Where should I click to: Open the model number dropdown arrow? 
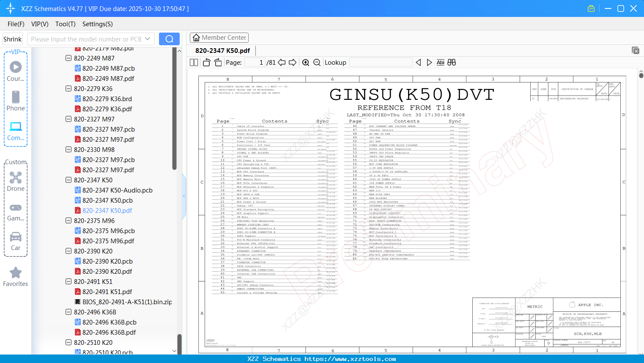click(x=148, y=39)
